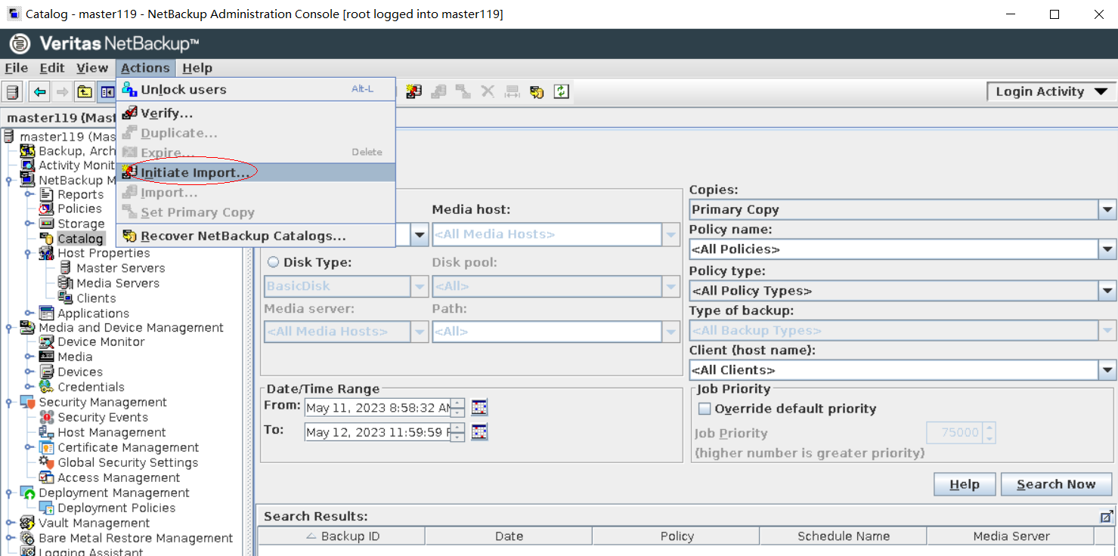Click the up one level folder icon

[x=85, y=92]
